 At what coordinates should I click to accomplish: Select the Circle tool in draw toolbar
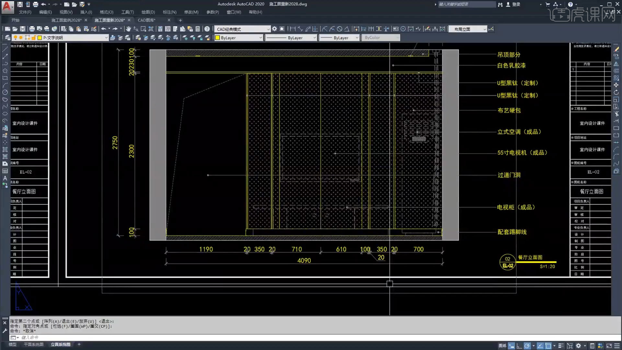[5, 92]
